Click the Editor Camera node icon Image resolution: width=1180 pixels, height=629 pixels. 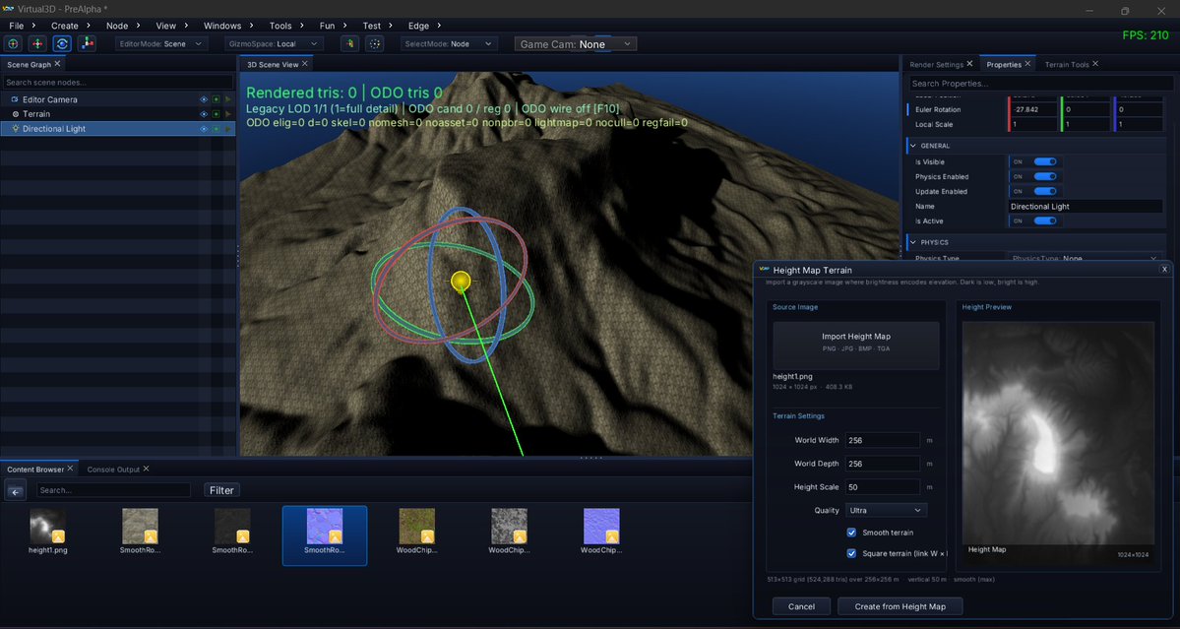15,99
